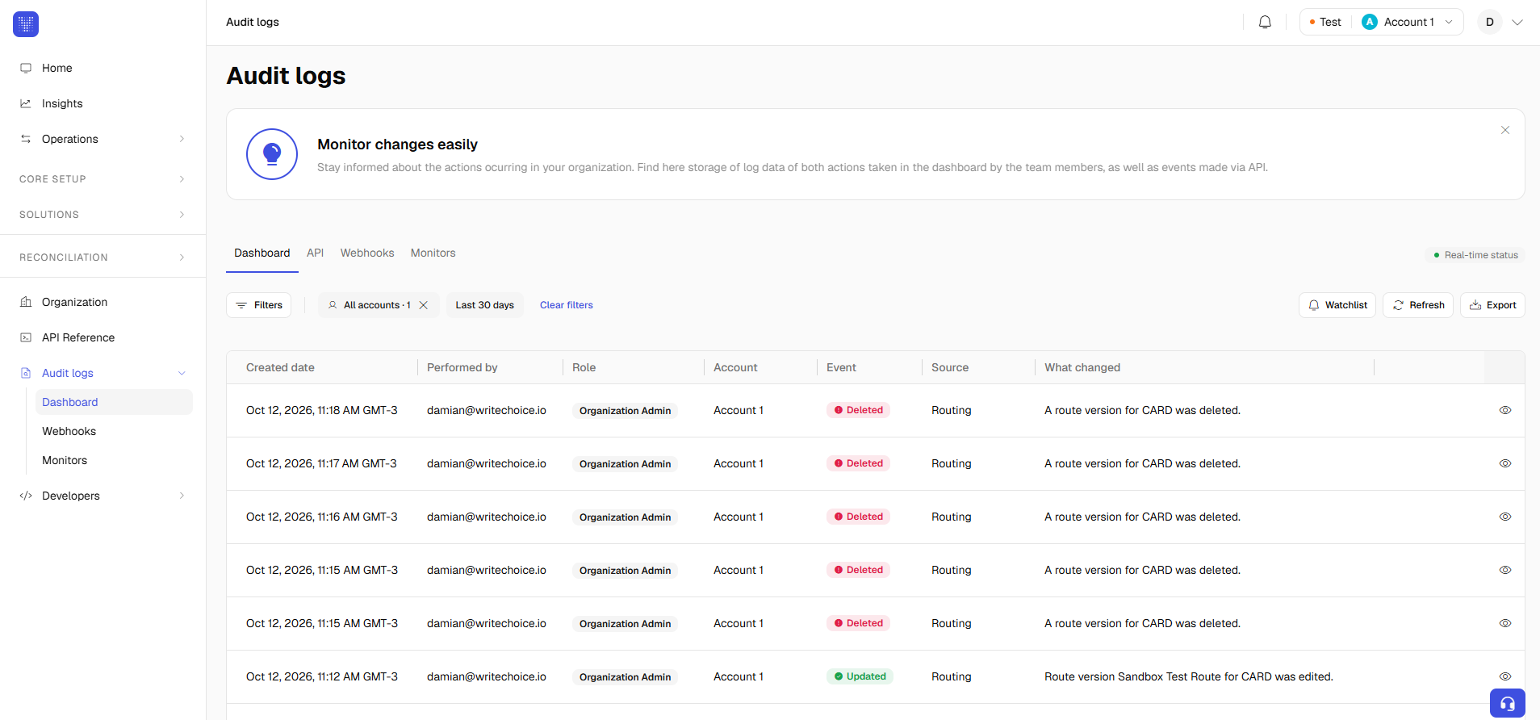Open the Filters button
Screen dimensions: 1540x720
click(258, 305)
